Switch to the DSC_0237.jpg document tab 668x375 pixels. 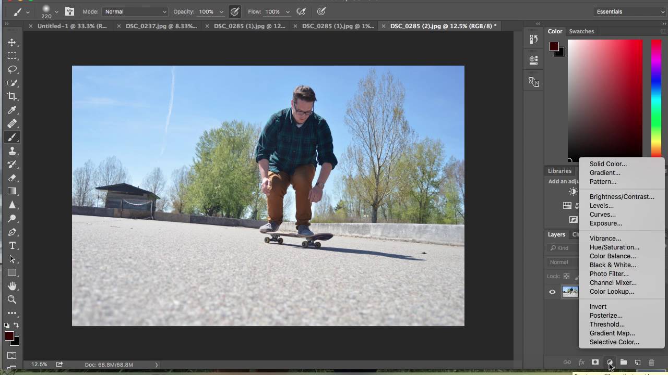tap(161, 26)
